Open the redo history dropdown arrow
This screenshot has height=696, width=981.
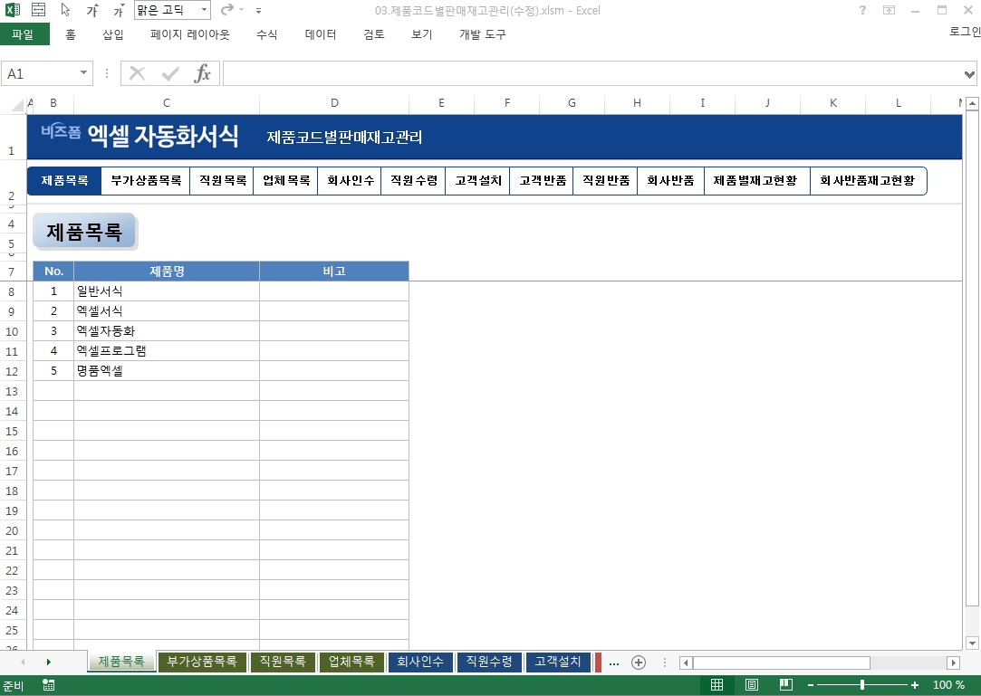click(x=242, y=10)
